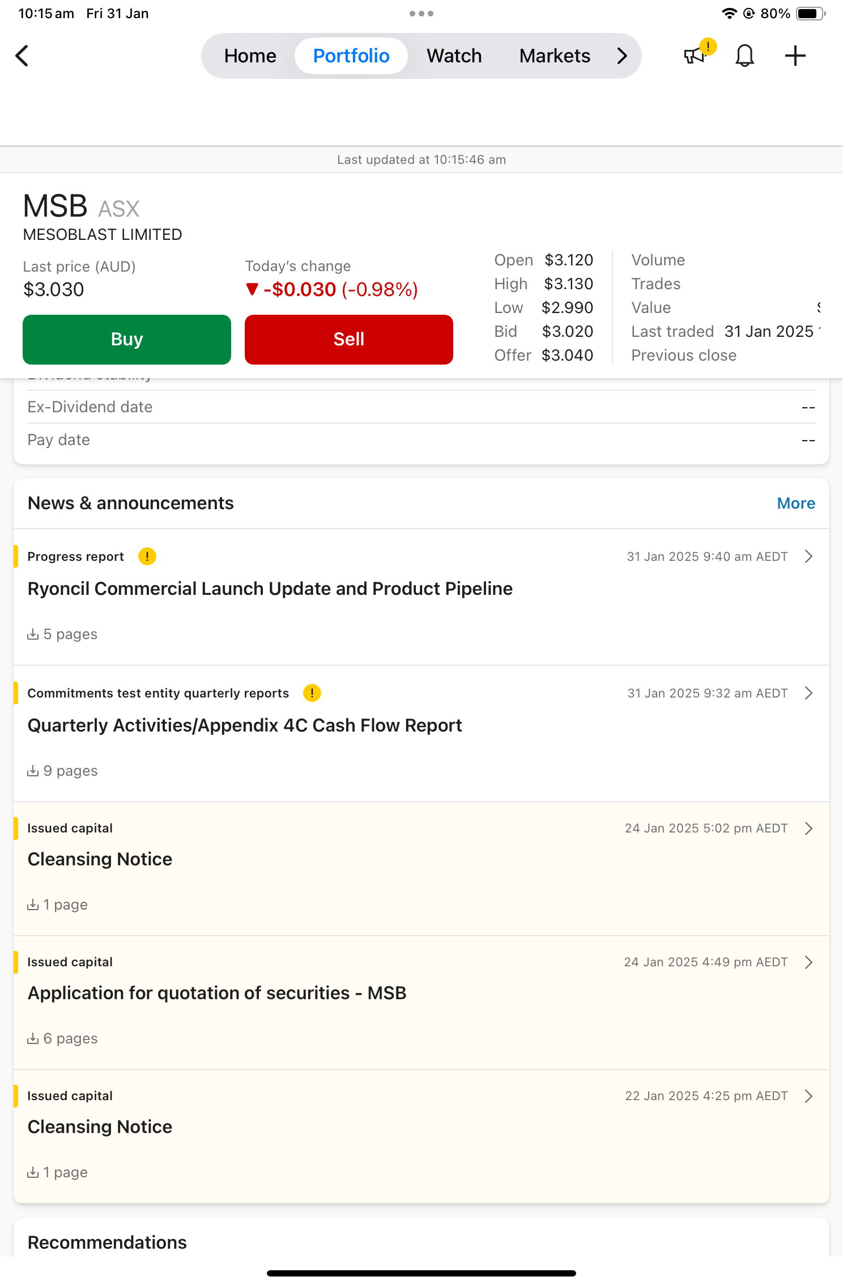The height and width of the screenshot is (1285, 843).
Task: Tap the plus add icon
Action: [795, 56]
